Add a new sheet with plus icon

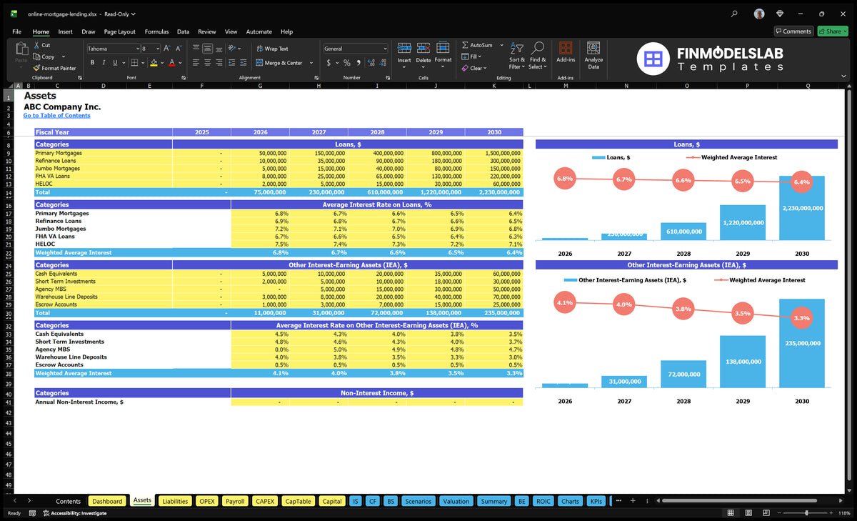point(632,501)
